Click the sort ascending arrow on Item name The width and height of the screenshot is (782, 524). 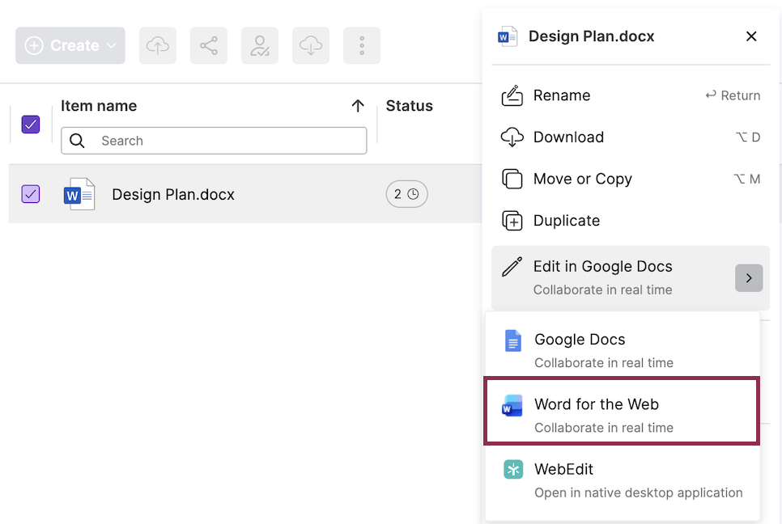click(358, 106)
